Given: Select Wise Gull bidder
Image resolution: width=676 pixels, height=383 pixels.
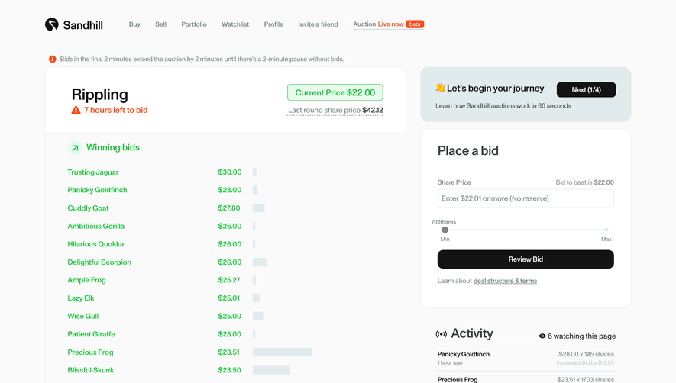Looking at the screenshot, I should [x=83, y=316].
